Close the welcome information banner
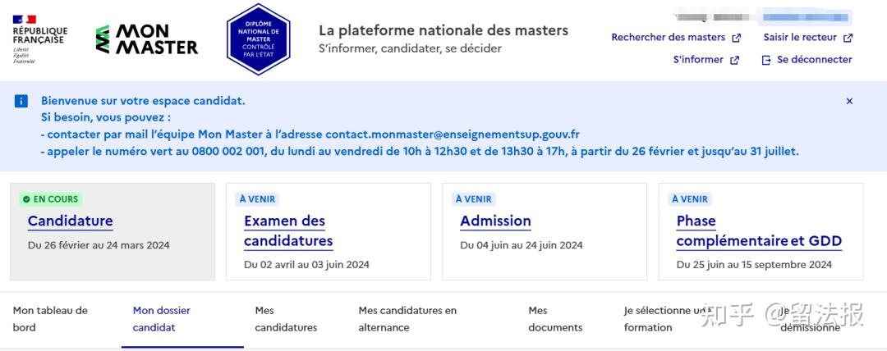 pos(849,101)
